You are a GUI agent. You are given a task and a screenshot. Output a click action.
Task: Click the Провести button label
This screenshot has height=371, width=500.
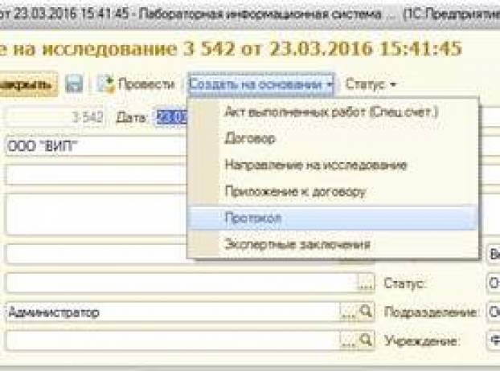[x=145, y=84]
